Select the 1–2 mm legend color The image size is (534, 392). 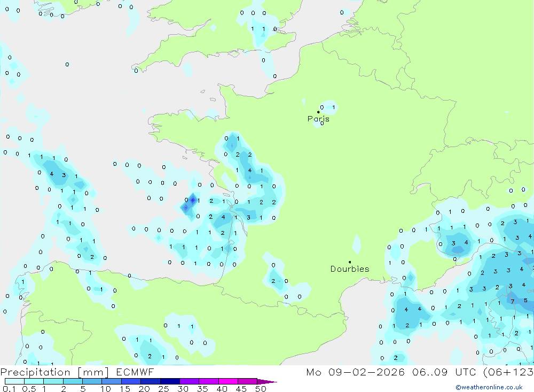[x=53, y=381]
